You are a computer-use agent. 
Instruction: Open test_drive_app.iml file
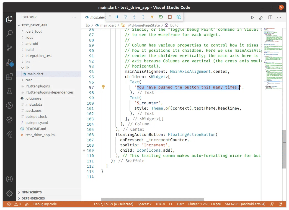tap(49, 135)
